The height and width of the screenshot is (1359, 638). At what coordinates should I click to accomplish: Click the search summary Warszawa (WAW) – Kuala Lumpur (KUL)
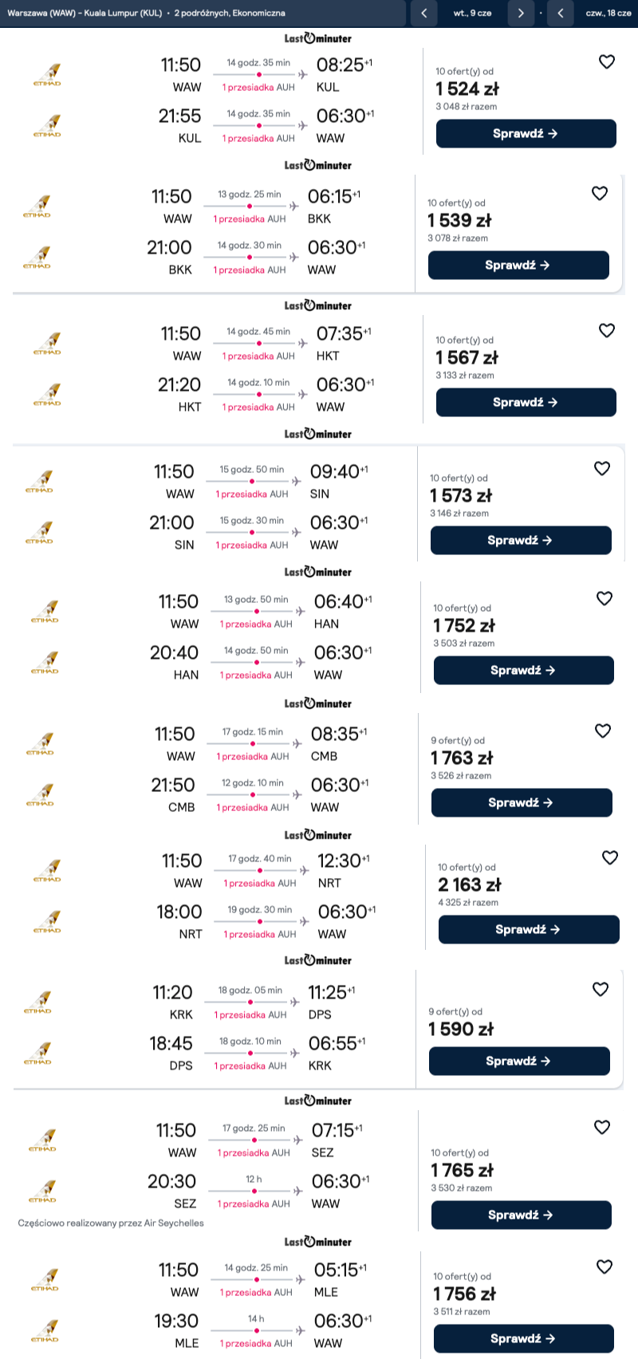(x=85, y=14)
